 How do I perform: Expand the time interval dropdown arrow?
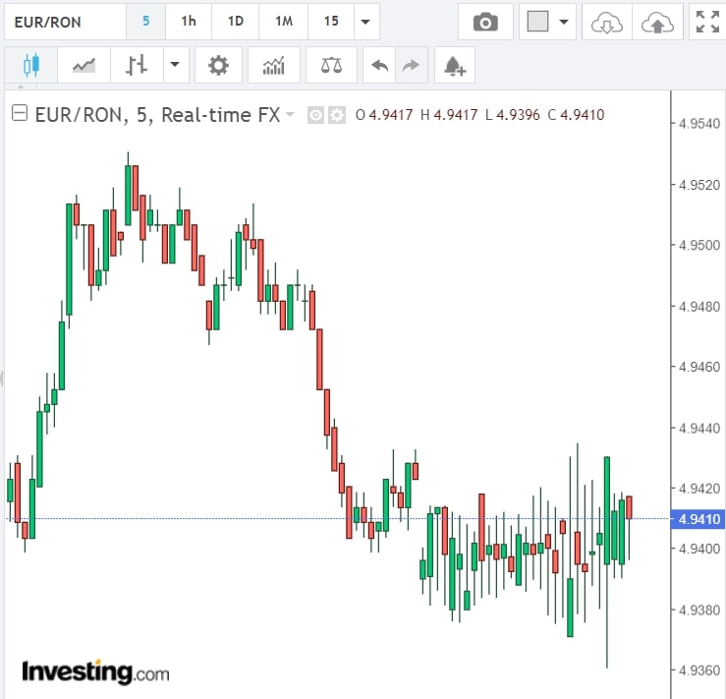coord(365,22)
